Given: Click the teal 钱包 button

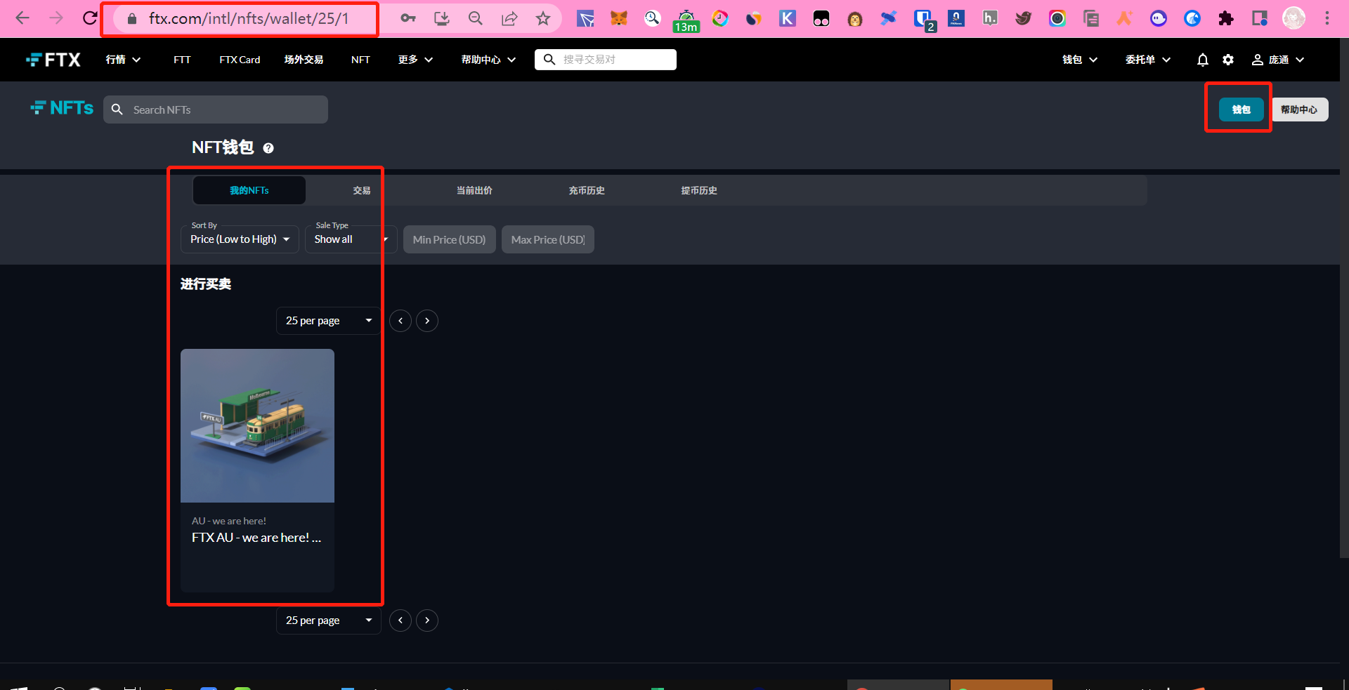Looking at the screenshot, I should point(1241,110).
